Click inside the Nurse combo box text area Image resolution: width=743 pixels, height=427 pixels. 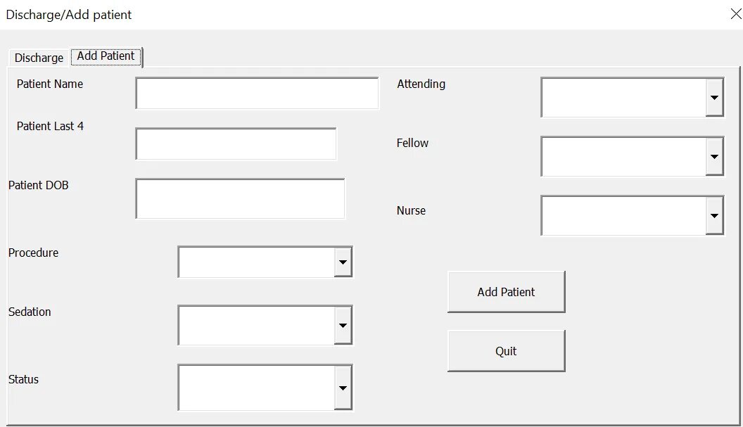tap(623, 216)
